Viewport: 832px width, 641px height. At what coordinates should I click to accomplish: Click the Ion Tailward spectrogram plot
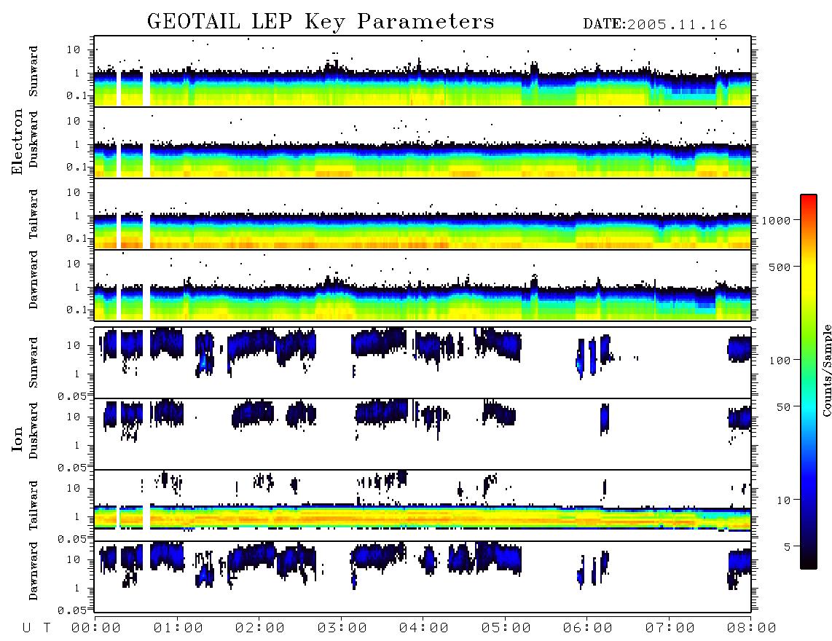click(423, 506)
